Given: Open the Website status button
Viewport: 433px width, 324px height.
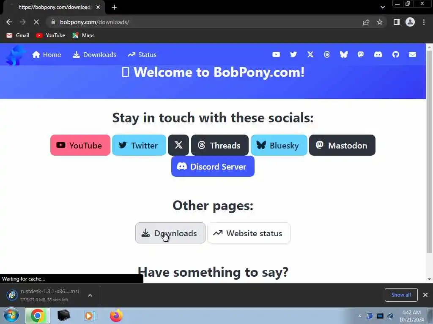Looking at the screenshot, I should pyautogui.click(x=249, y=233).
